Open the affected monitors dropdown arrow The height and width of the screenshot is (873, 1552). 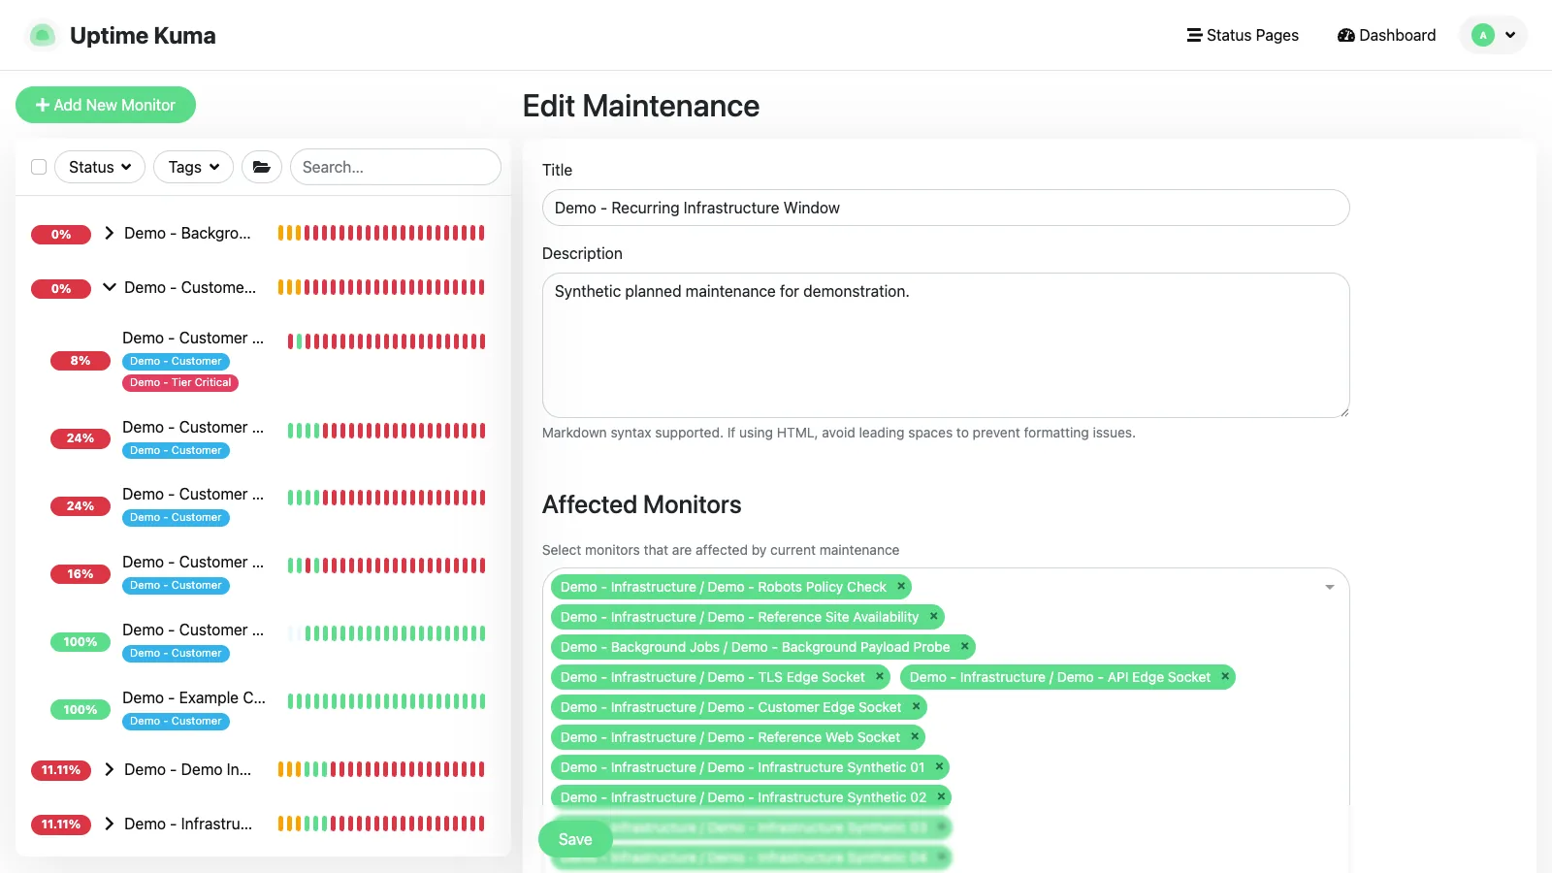[x=1330, y=587]
